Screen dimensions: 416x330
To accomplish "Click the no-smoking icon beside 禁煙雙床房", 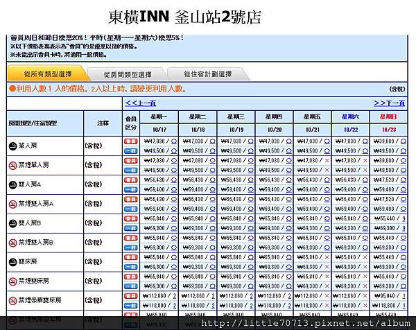I will click(12, 281).
